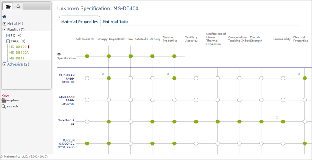Screen dimensions: 312x160
Task: Open the Material Properties tab
Action: tap(79, 21)
